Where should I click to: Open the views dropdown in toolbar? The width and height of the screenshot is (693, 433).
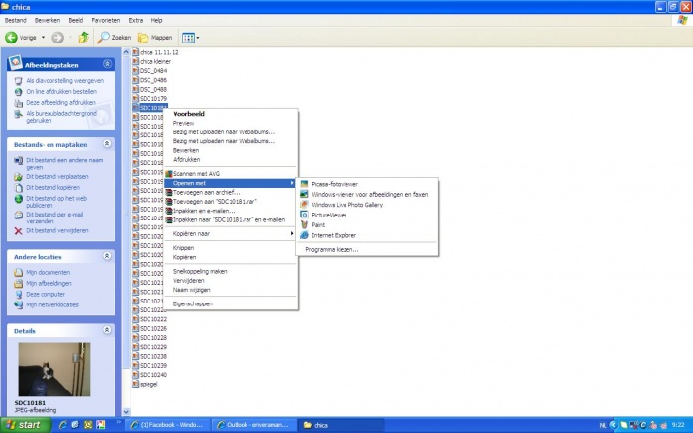click(x=190, y=38)
